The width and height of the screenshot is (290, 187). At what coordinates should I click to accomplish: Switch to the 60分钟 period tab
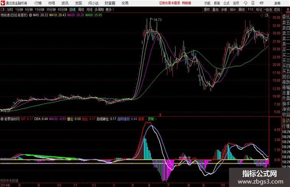point(62,10)
